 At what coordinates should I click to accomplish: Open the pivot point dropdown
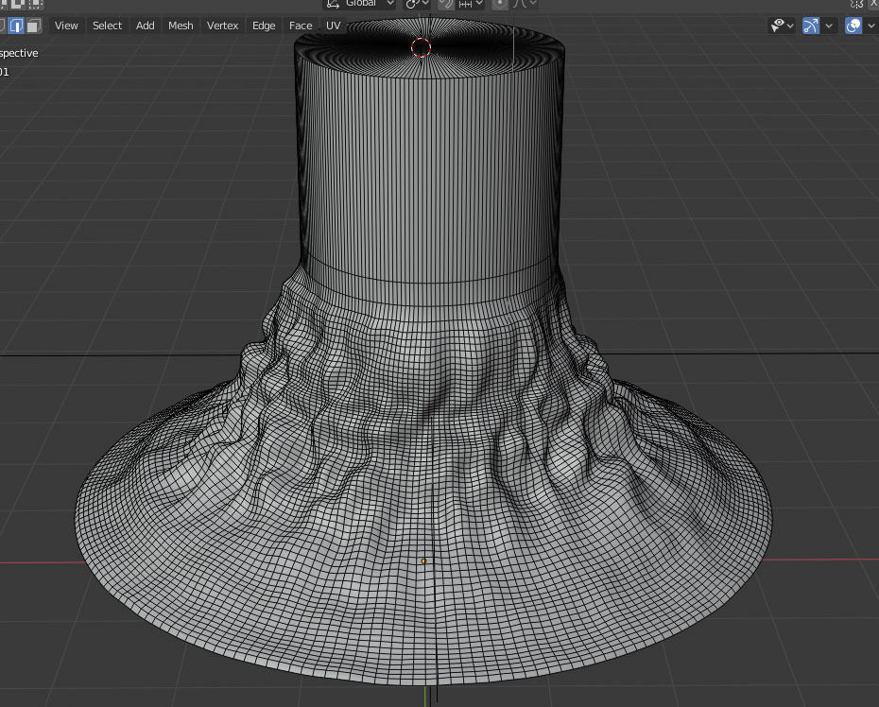[417, 4]
